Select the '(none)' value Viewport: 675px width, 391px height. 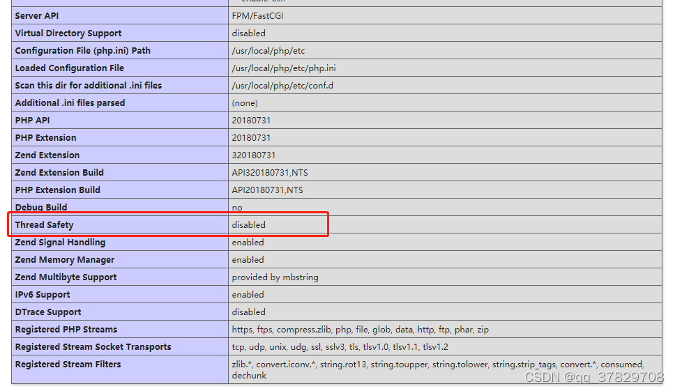(245, 103)
